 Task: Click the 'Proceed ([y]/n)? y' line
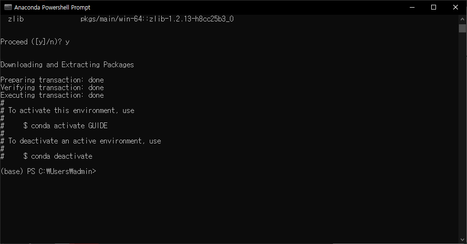pos(35,42)
